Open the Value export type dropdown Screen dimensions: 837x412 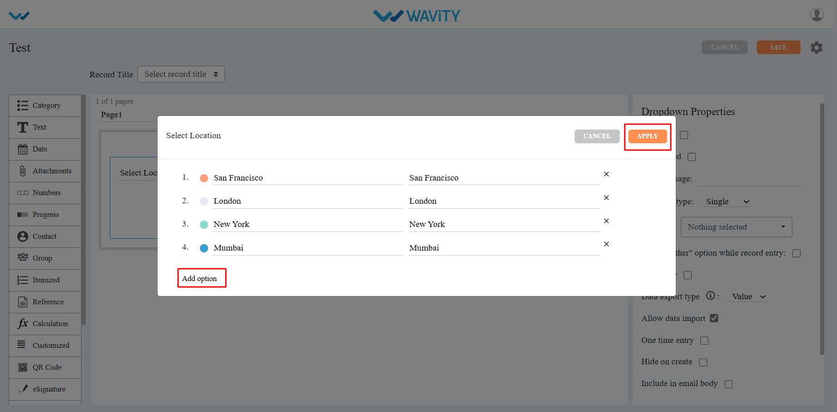(x=748, y=296)
